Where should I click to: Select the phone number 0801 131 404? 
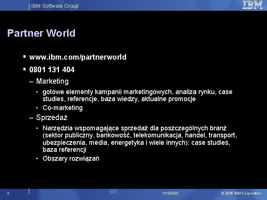52,70
